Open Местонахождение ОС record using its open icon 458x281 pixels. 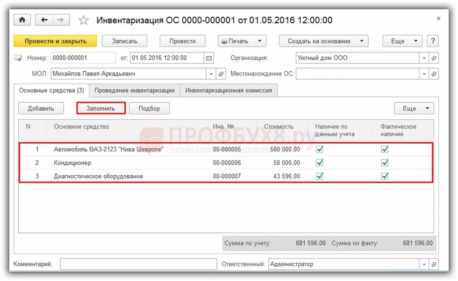click(x=434, y=74)
